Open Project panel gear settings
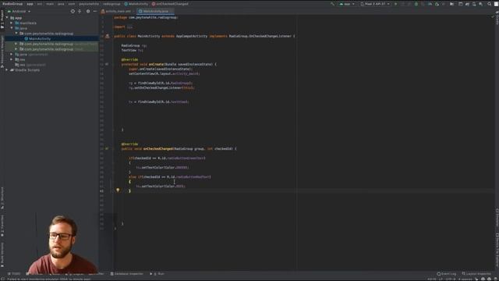 click(88, 11)
